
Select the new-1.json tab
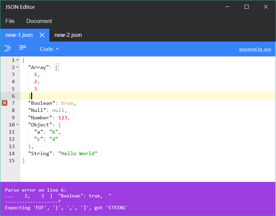tap(19, 35)
